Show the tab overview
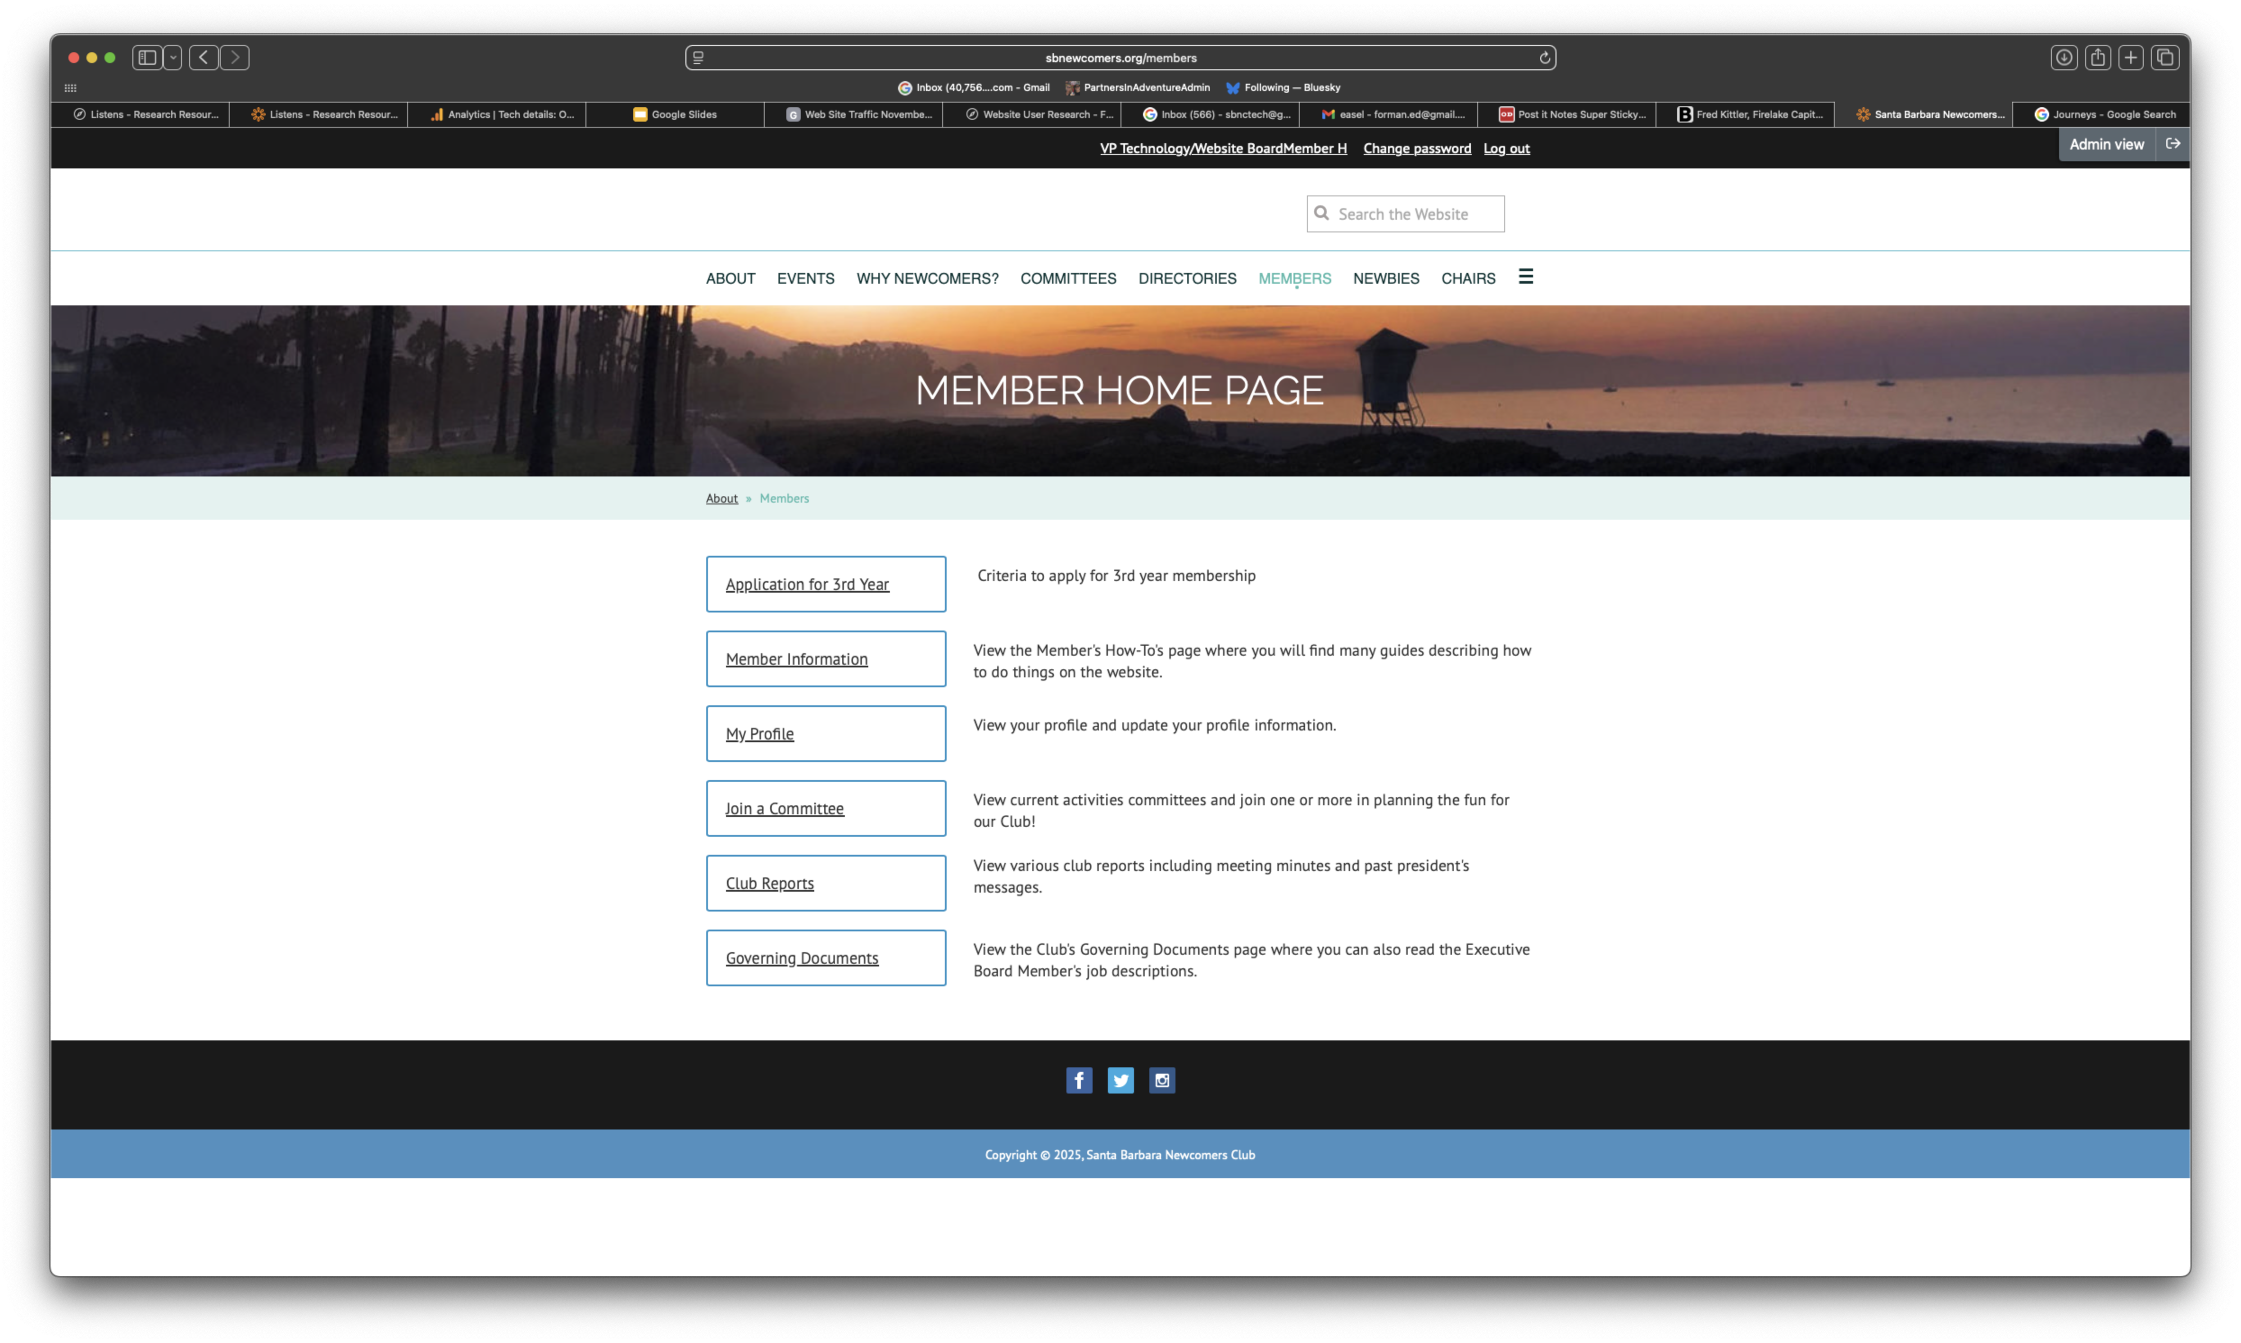Screen dimensions: 2241x1343 2164,57
